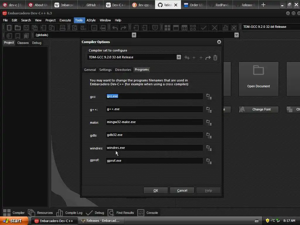The image size is (300, 225).
Task: Click the g++ program input field
Action: (x=154, y=109)
